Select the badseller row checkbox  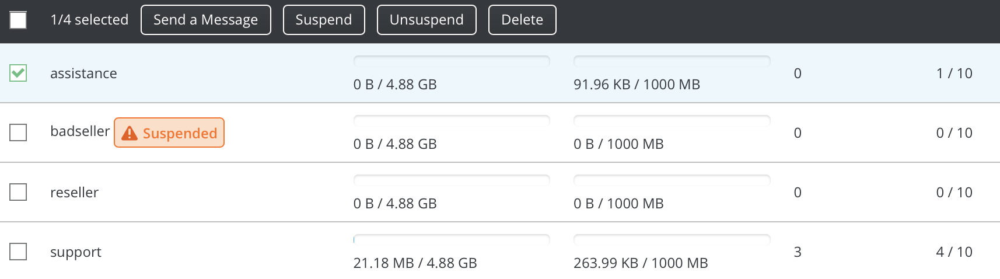click(x=18, y=132)
